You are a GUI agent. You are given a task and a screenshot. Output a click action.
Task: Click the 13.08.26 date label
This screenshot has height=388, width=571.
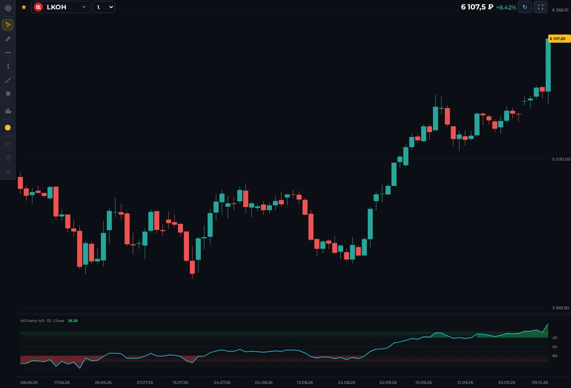[x=305, y=382]
